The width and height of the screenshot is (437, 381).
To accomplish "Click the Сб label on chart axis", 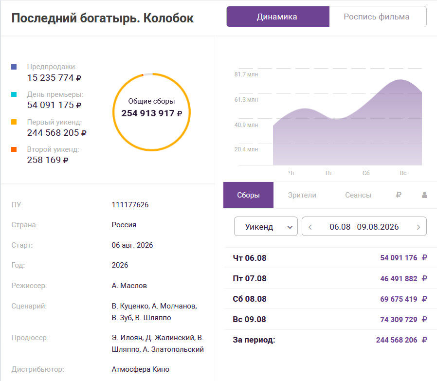I will point(366,173).
